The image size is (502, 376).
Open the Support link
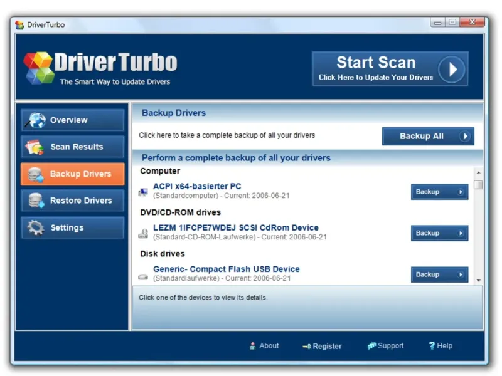coord(385,346)
